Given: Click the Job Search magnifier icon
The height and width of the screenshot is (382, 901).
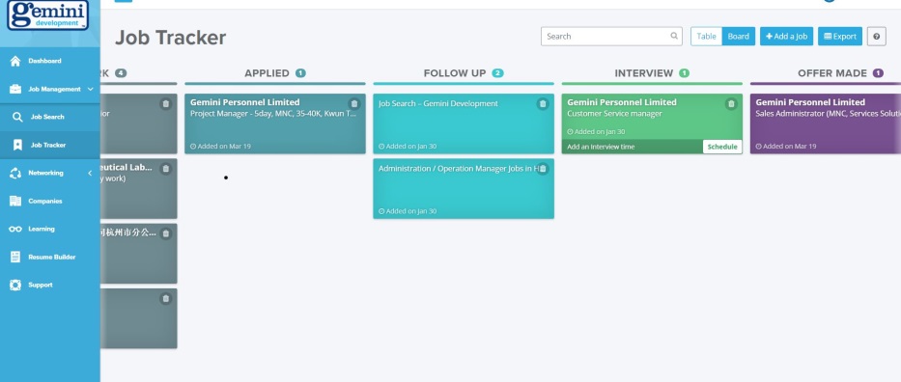Looking at the screenshot, I should 17,117.
